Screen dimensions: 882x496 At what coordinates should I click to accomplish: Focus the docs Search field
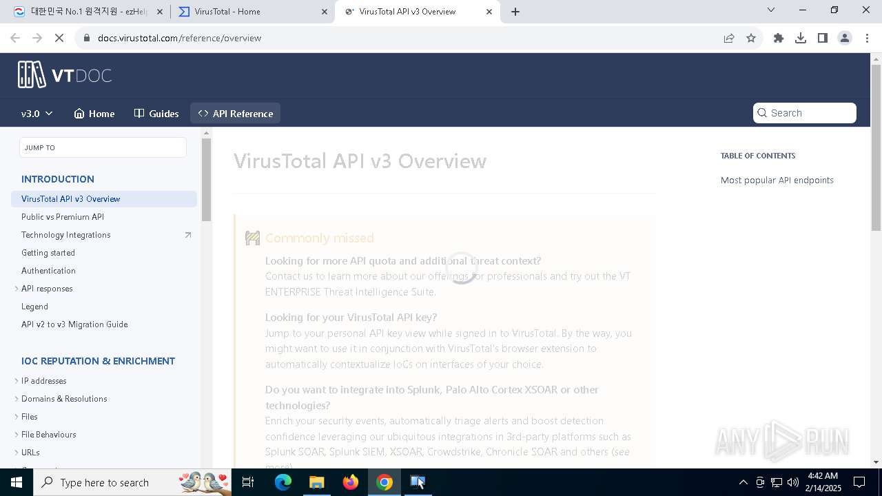tap(805, 113)
